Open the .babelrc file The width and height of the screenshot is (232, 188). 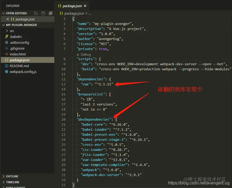click(x=16, y=37)
